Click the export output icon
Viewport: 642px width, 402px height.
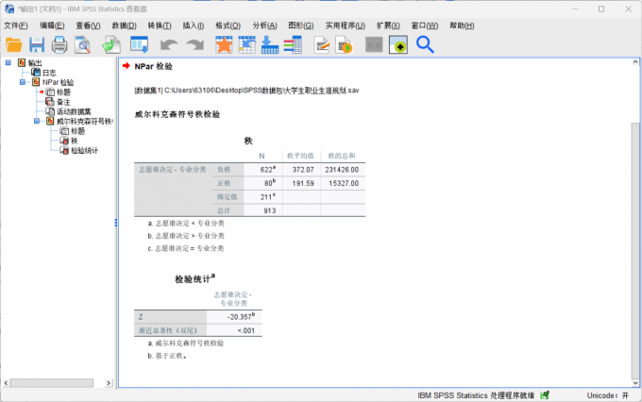point(111,44)
